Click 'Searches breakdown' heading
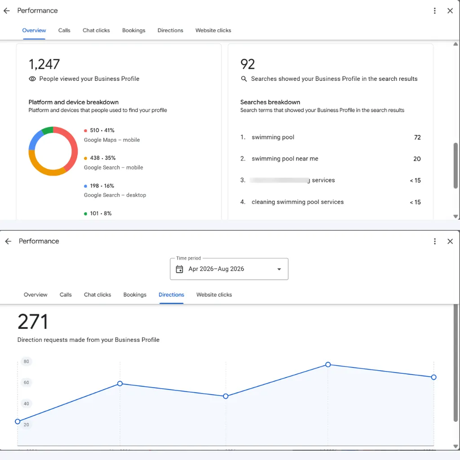This screenshot has width=460, height=460. [270, 102]
